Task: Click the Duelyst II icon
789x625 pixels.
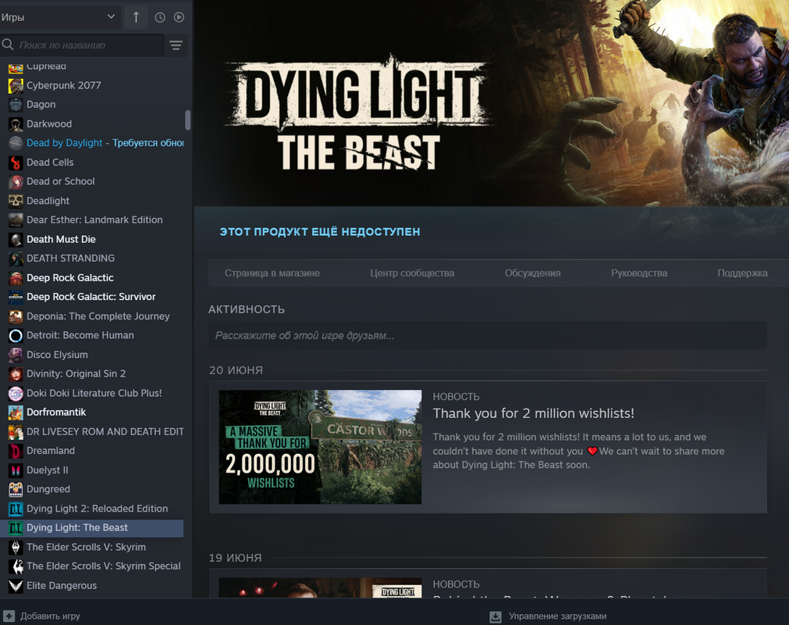Action: click(16, 470)
